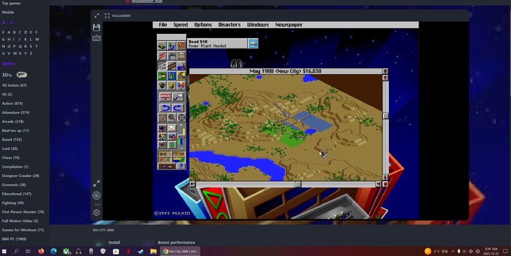This screenshot has height=256, width=511.
Task: Toggle FULLSCREEN mode
Action: 117,16
